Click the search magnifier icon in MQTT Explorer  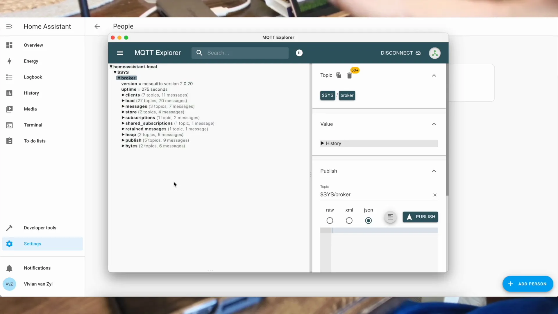pos(199,53)
